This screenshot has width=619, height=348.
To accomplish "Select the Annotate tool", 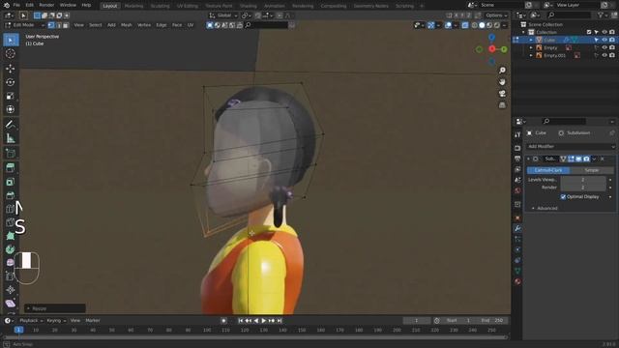I will [11, 125].
